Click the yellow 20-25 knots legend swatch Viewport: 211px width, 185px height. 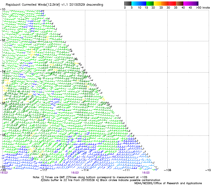coord(157,3)
